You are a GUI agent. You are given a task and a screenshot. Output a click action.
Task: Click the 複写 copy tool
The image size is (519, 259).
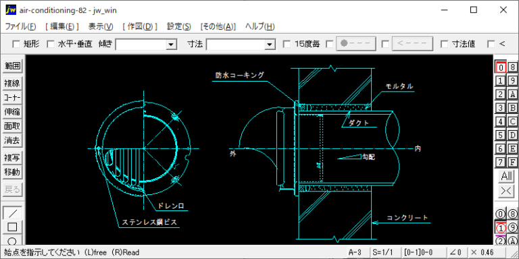12,158
